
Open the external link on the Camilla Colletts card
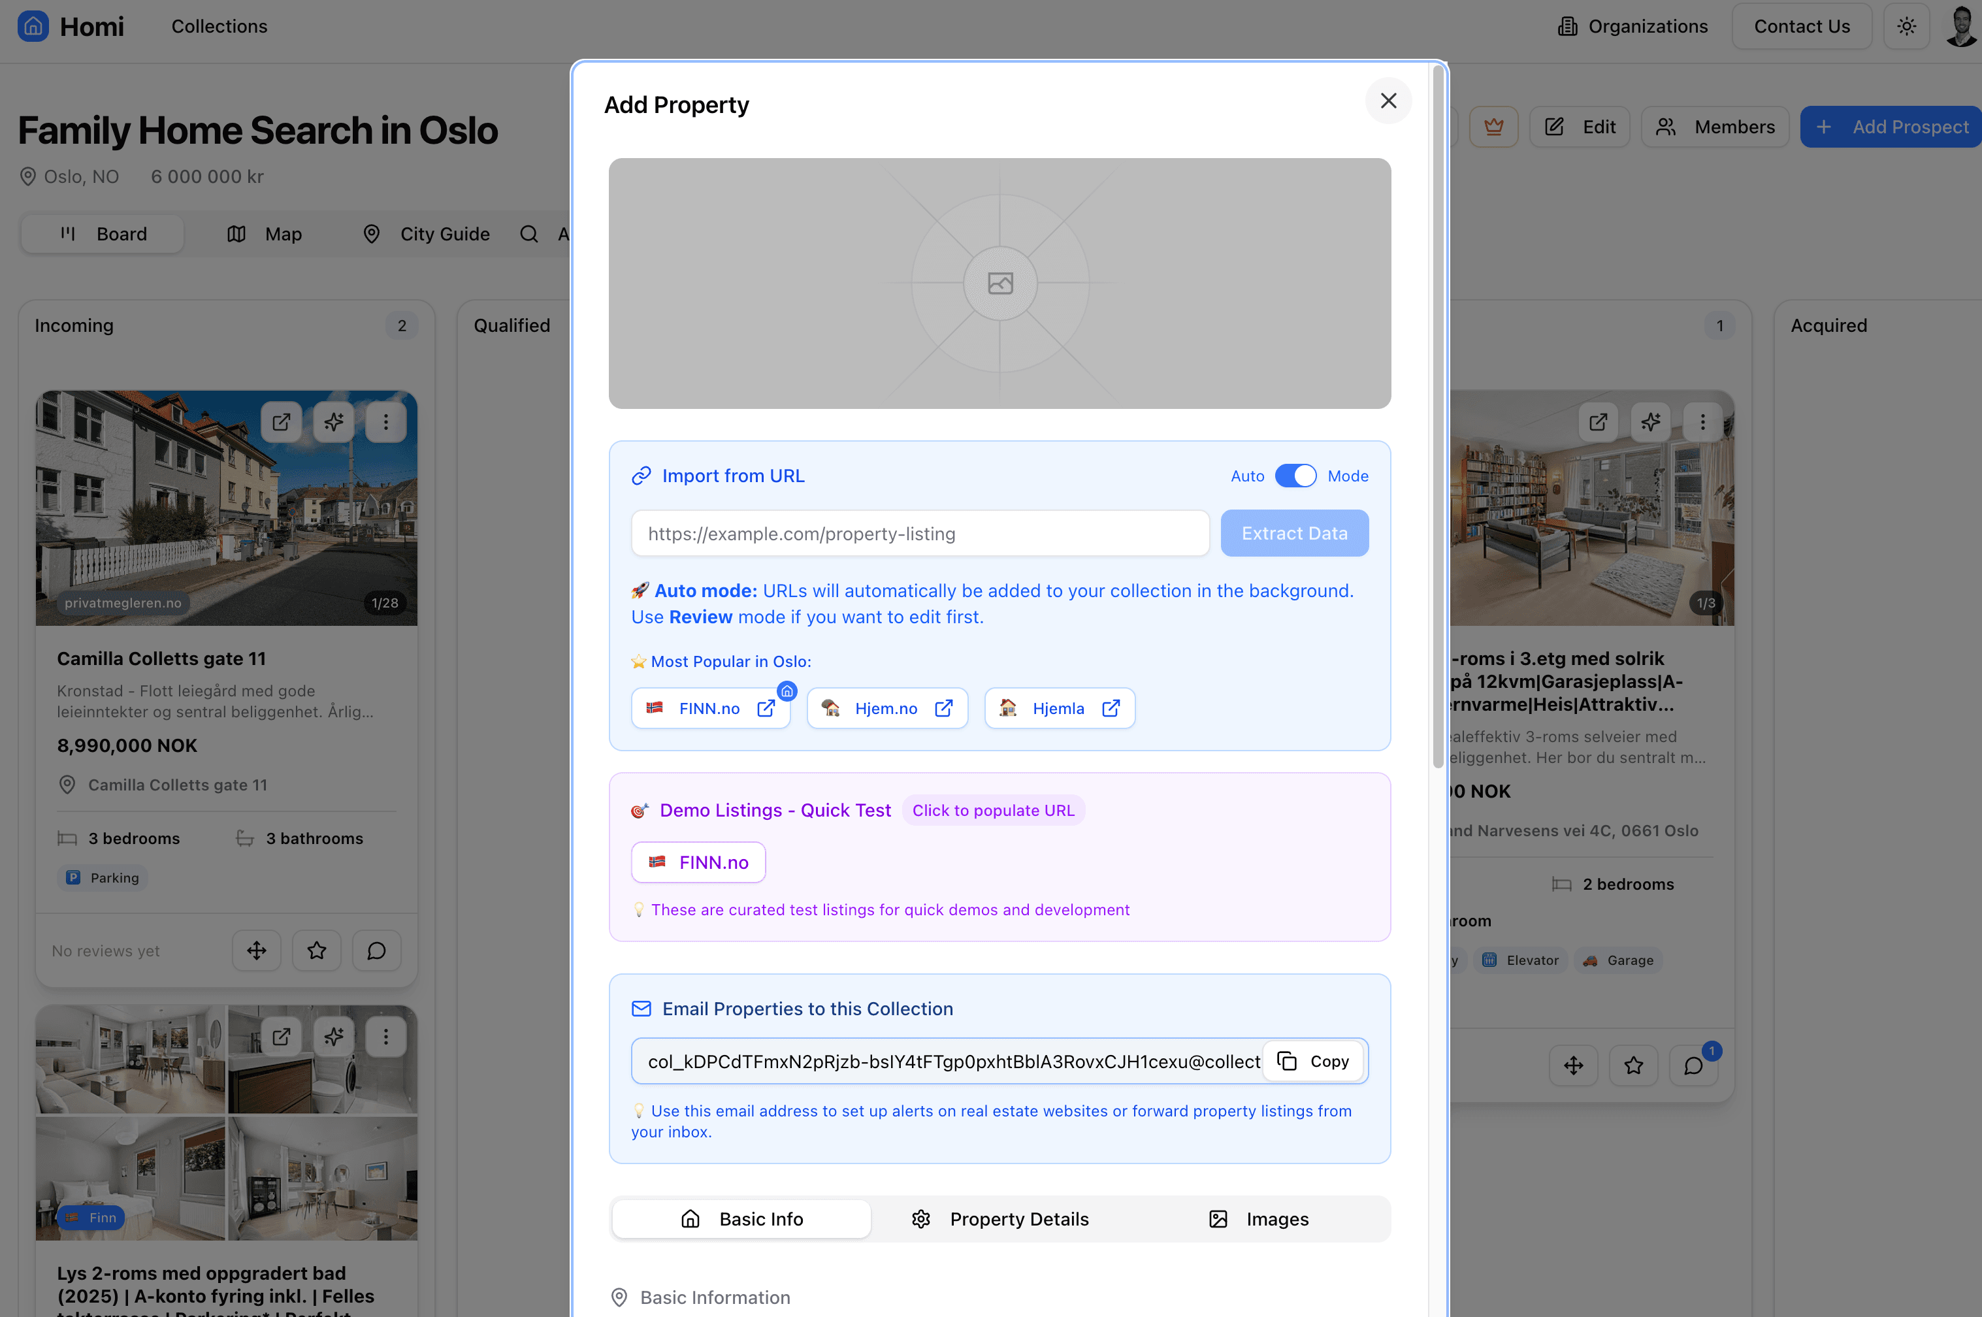pyautogui.click(x=282, y=421)
